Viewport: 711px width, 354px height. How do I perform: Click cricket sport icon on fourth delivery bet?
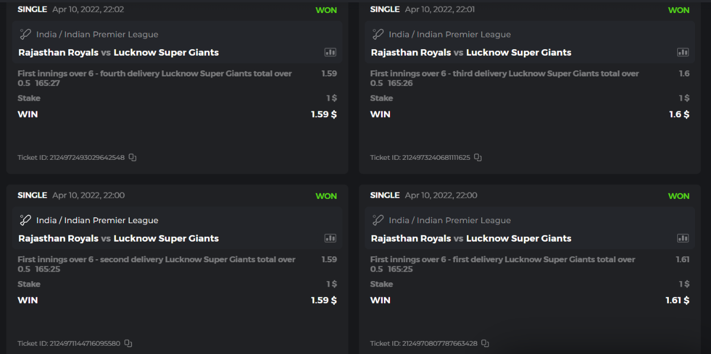(25, 34)
